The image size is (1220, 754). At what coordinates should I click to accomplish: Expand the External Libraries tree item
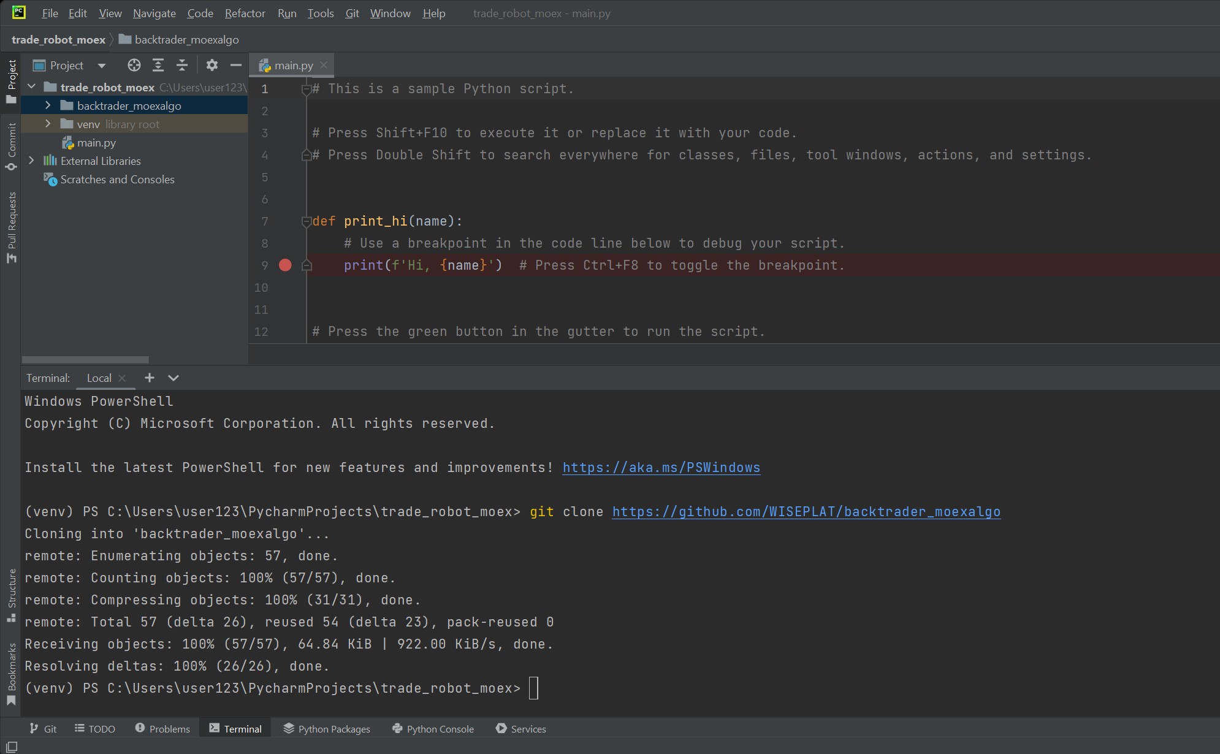point(32,161)
